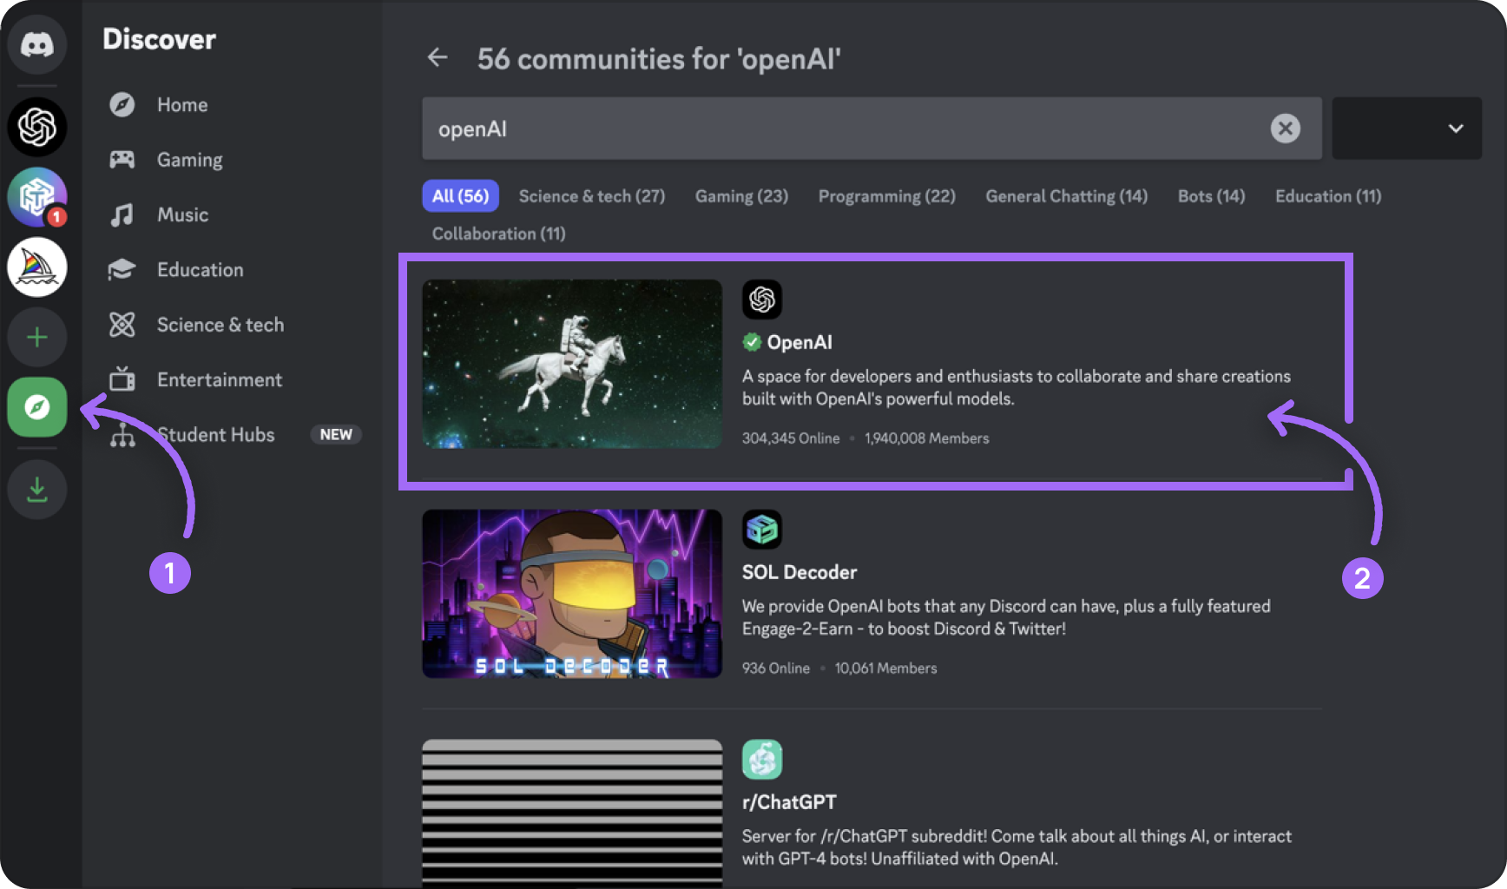Open the server with notification badge
The image size is (1507, 889).
(37, 197)
